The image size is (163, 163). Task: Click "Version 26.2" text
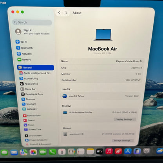click(x=132, y=96)
